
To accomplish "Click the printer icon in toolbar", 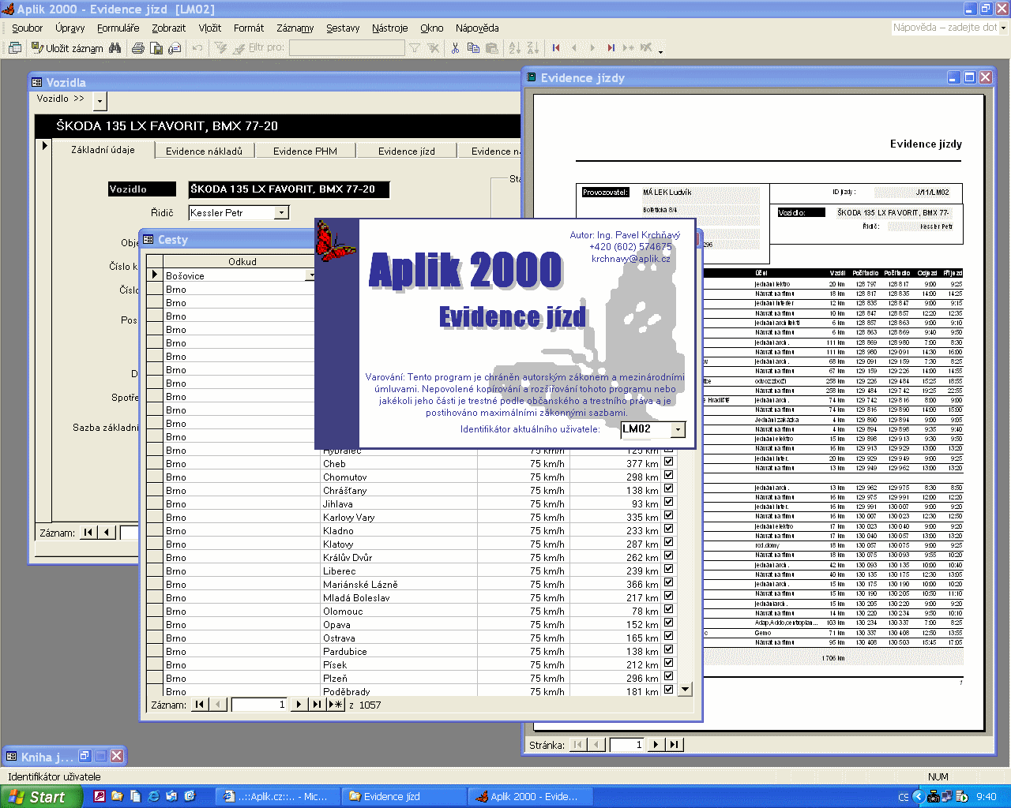I will (x=138, y=48).
